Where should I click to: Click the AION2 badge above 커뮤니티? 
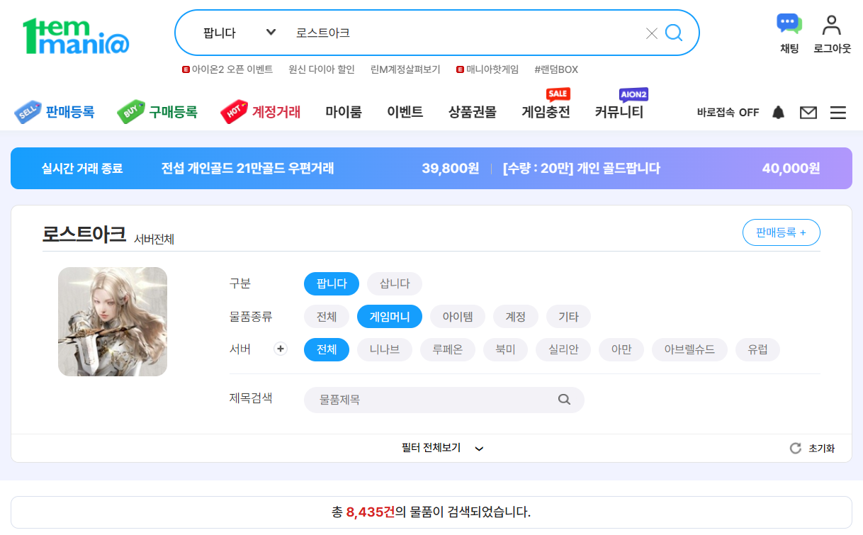click(633, 94)
